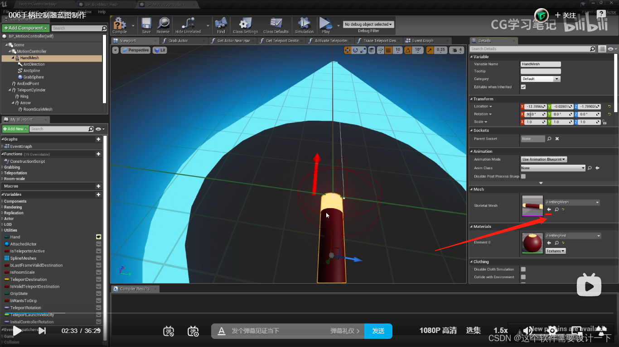Switch to the Trace Teleport Dest tab
The height and width of the screenshot is (347, 619).
pos(380,41)
